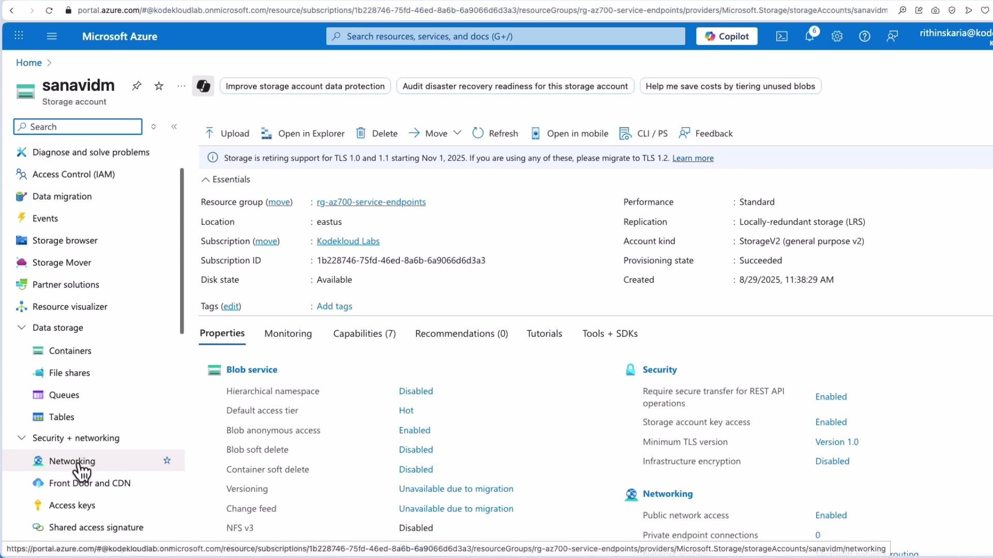Open Cloud Shell terminal icon
The height and width of the screenshot is (558, 993).
tap(782, 36)
